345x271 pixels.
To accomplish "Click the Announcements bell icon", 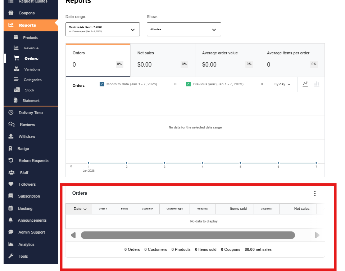I will click(11, 220).
